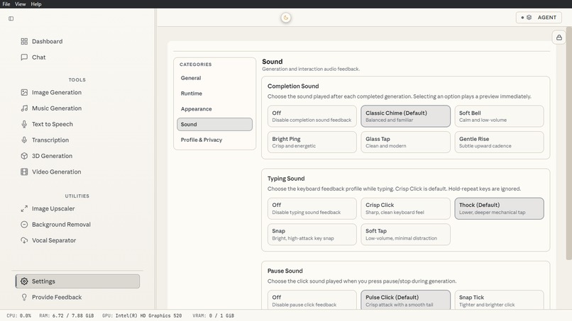
Task: Click the layers icon in AGENT button
Action: (529, 18)
